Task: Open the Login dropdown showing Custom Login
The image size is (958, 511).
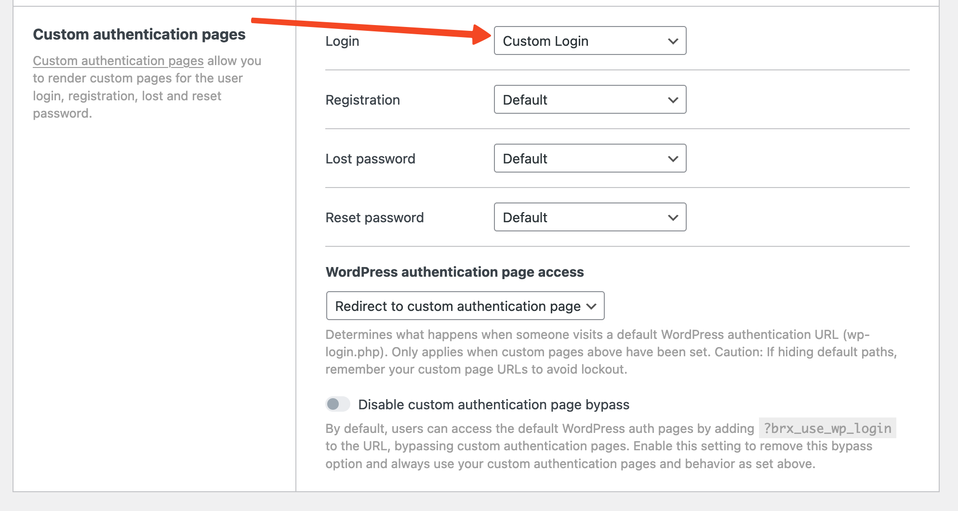Action: tap(589, 41)
